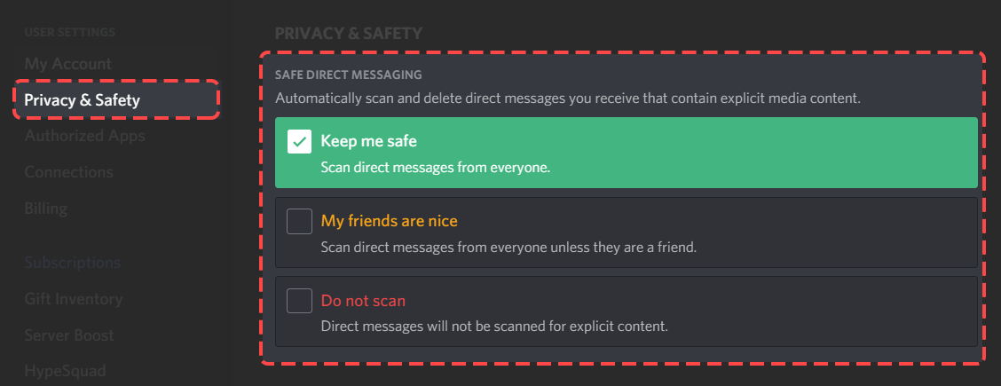The image size is (1001, 386).
Task: Open the Connections settings page
Action: (69, 172)
